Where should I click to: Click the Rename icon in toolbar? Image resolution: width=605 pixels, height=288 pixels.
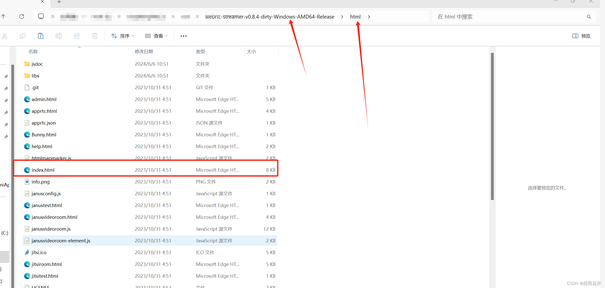(59, 36)
